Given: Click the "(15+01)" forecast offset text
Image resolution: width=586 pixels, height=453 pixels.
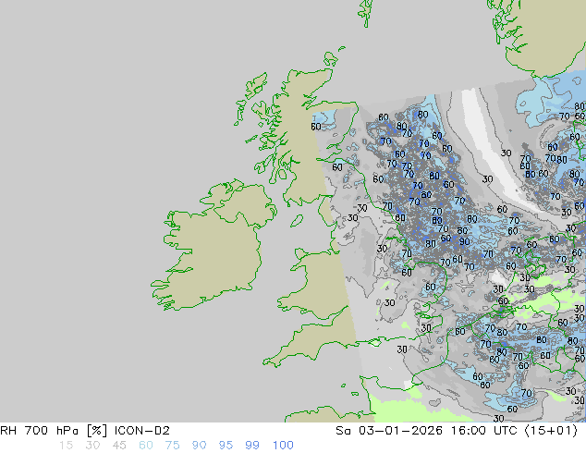Looking at the screenshot, I should coord(551,431).
